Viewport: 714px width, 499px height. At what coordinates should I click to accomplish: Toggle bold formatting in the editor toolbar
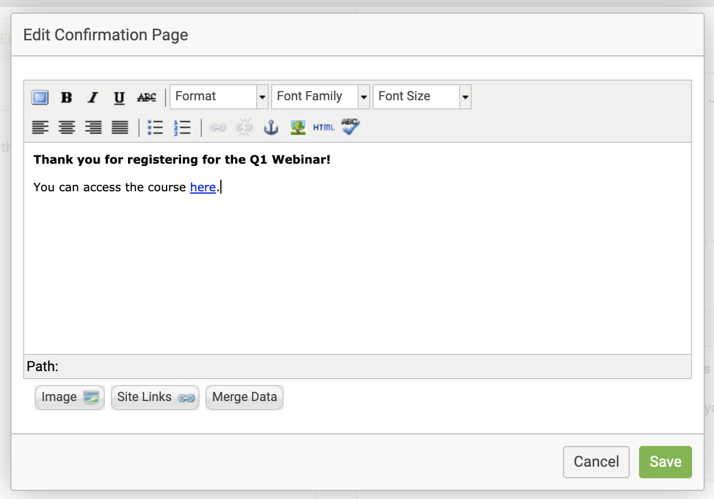point(66,97)
